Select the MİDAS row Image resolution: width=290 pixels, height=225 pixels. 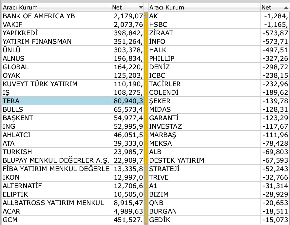pos(219,109)
